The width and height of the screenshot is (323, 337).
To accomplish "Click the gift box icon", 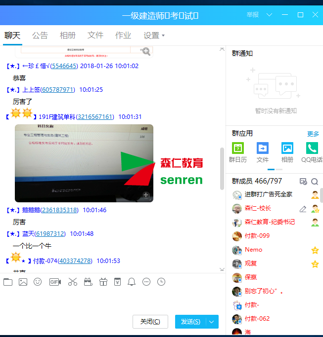I will [103, 282].
